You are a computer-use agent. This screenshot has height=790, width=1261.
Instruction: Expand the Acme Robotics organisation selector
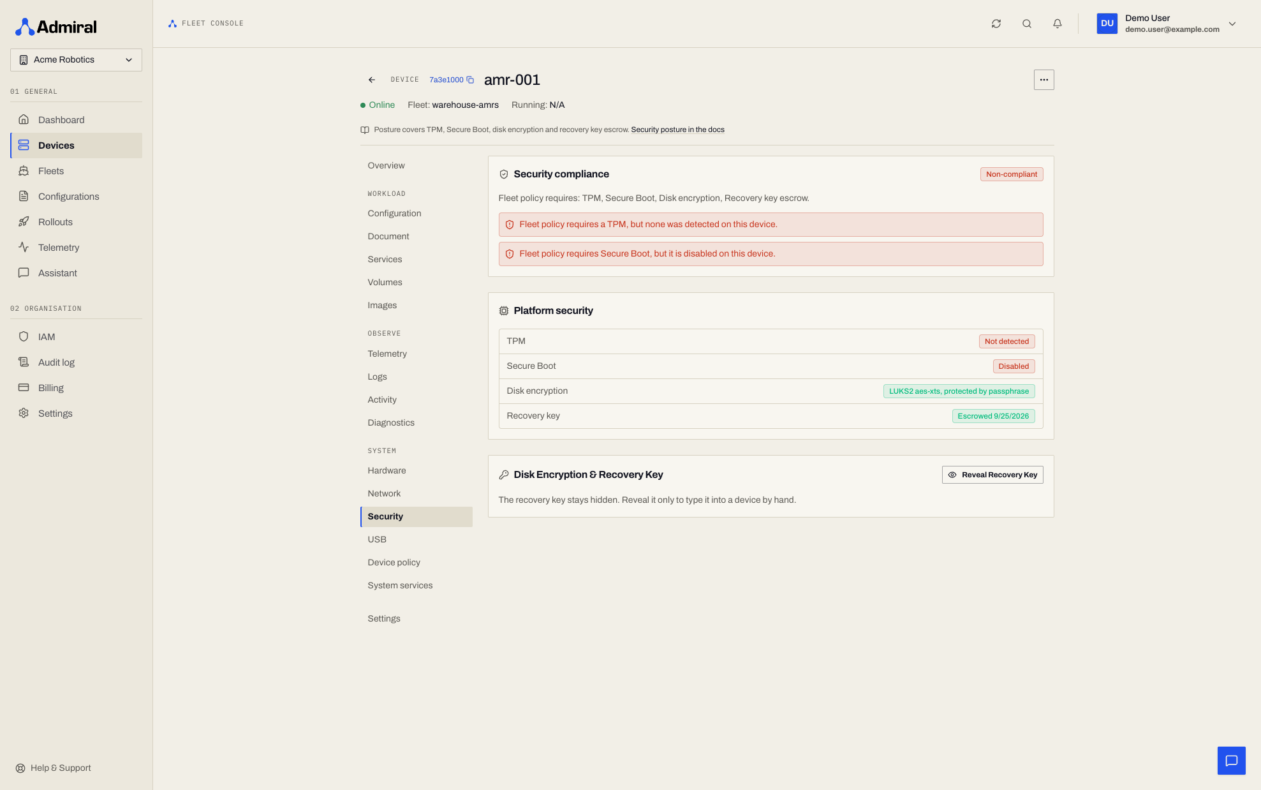[x=76, y=60]
